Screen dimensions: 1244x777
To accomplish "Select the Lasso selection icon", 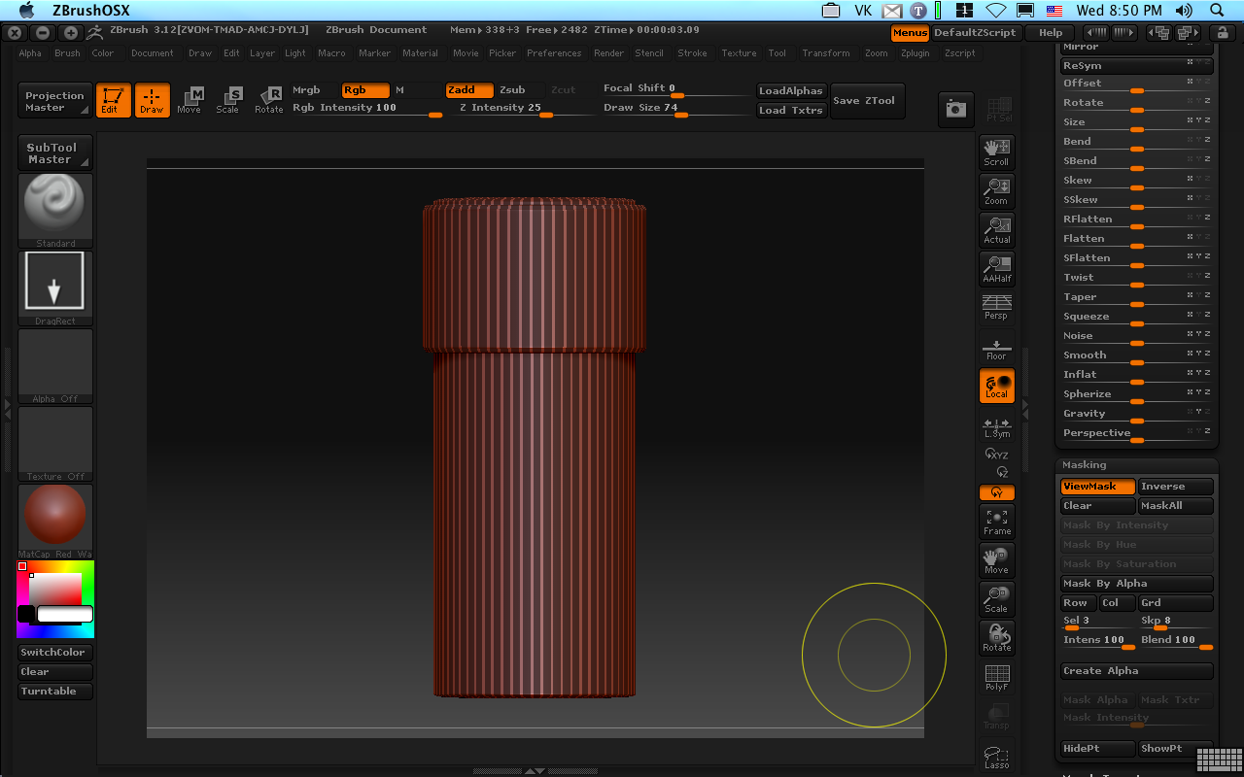I will click(x=996, y=756).
